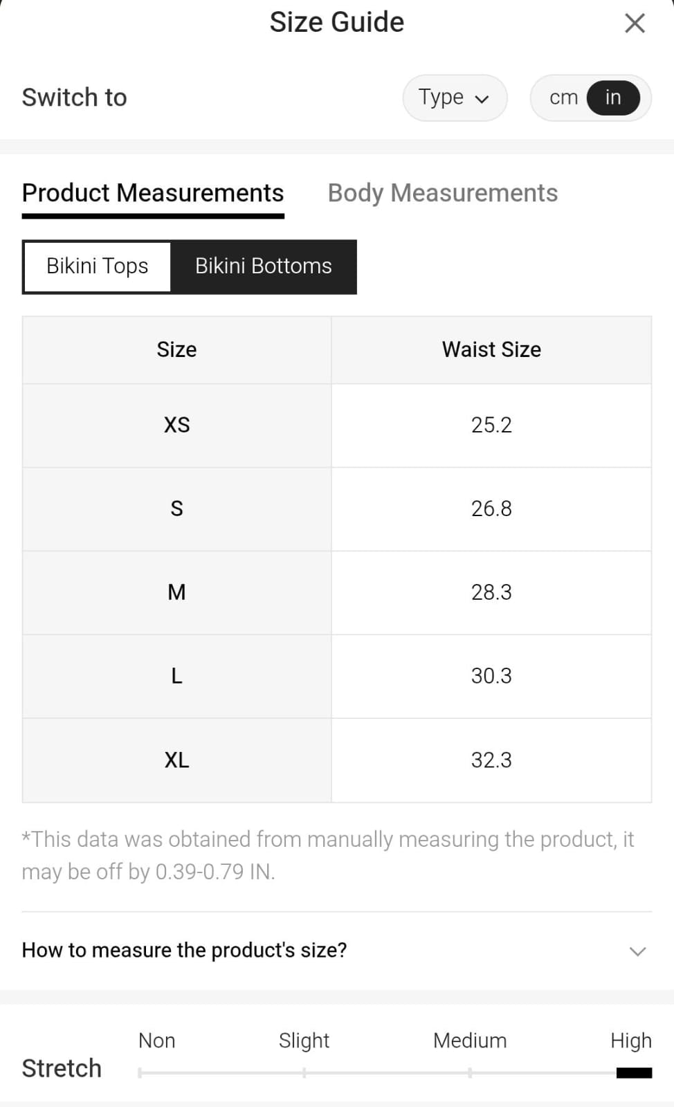Close the Size Guide panel
The width and height of the screenshot is (674, 1107).
pyautogui.click(x=635, y=24)
